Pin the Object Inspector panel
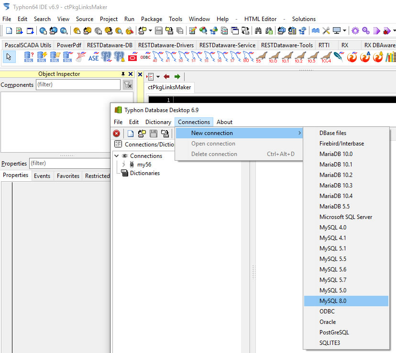Viewport: 396px width, 353px height. point(123,74)
